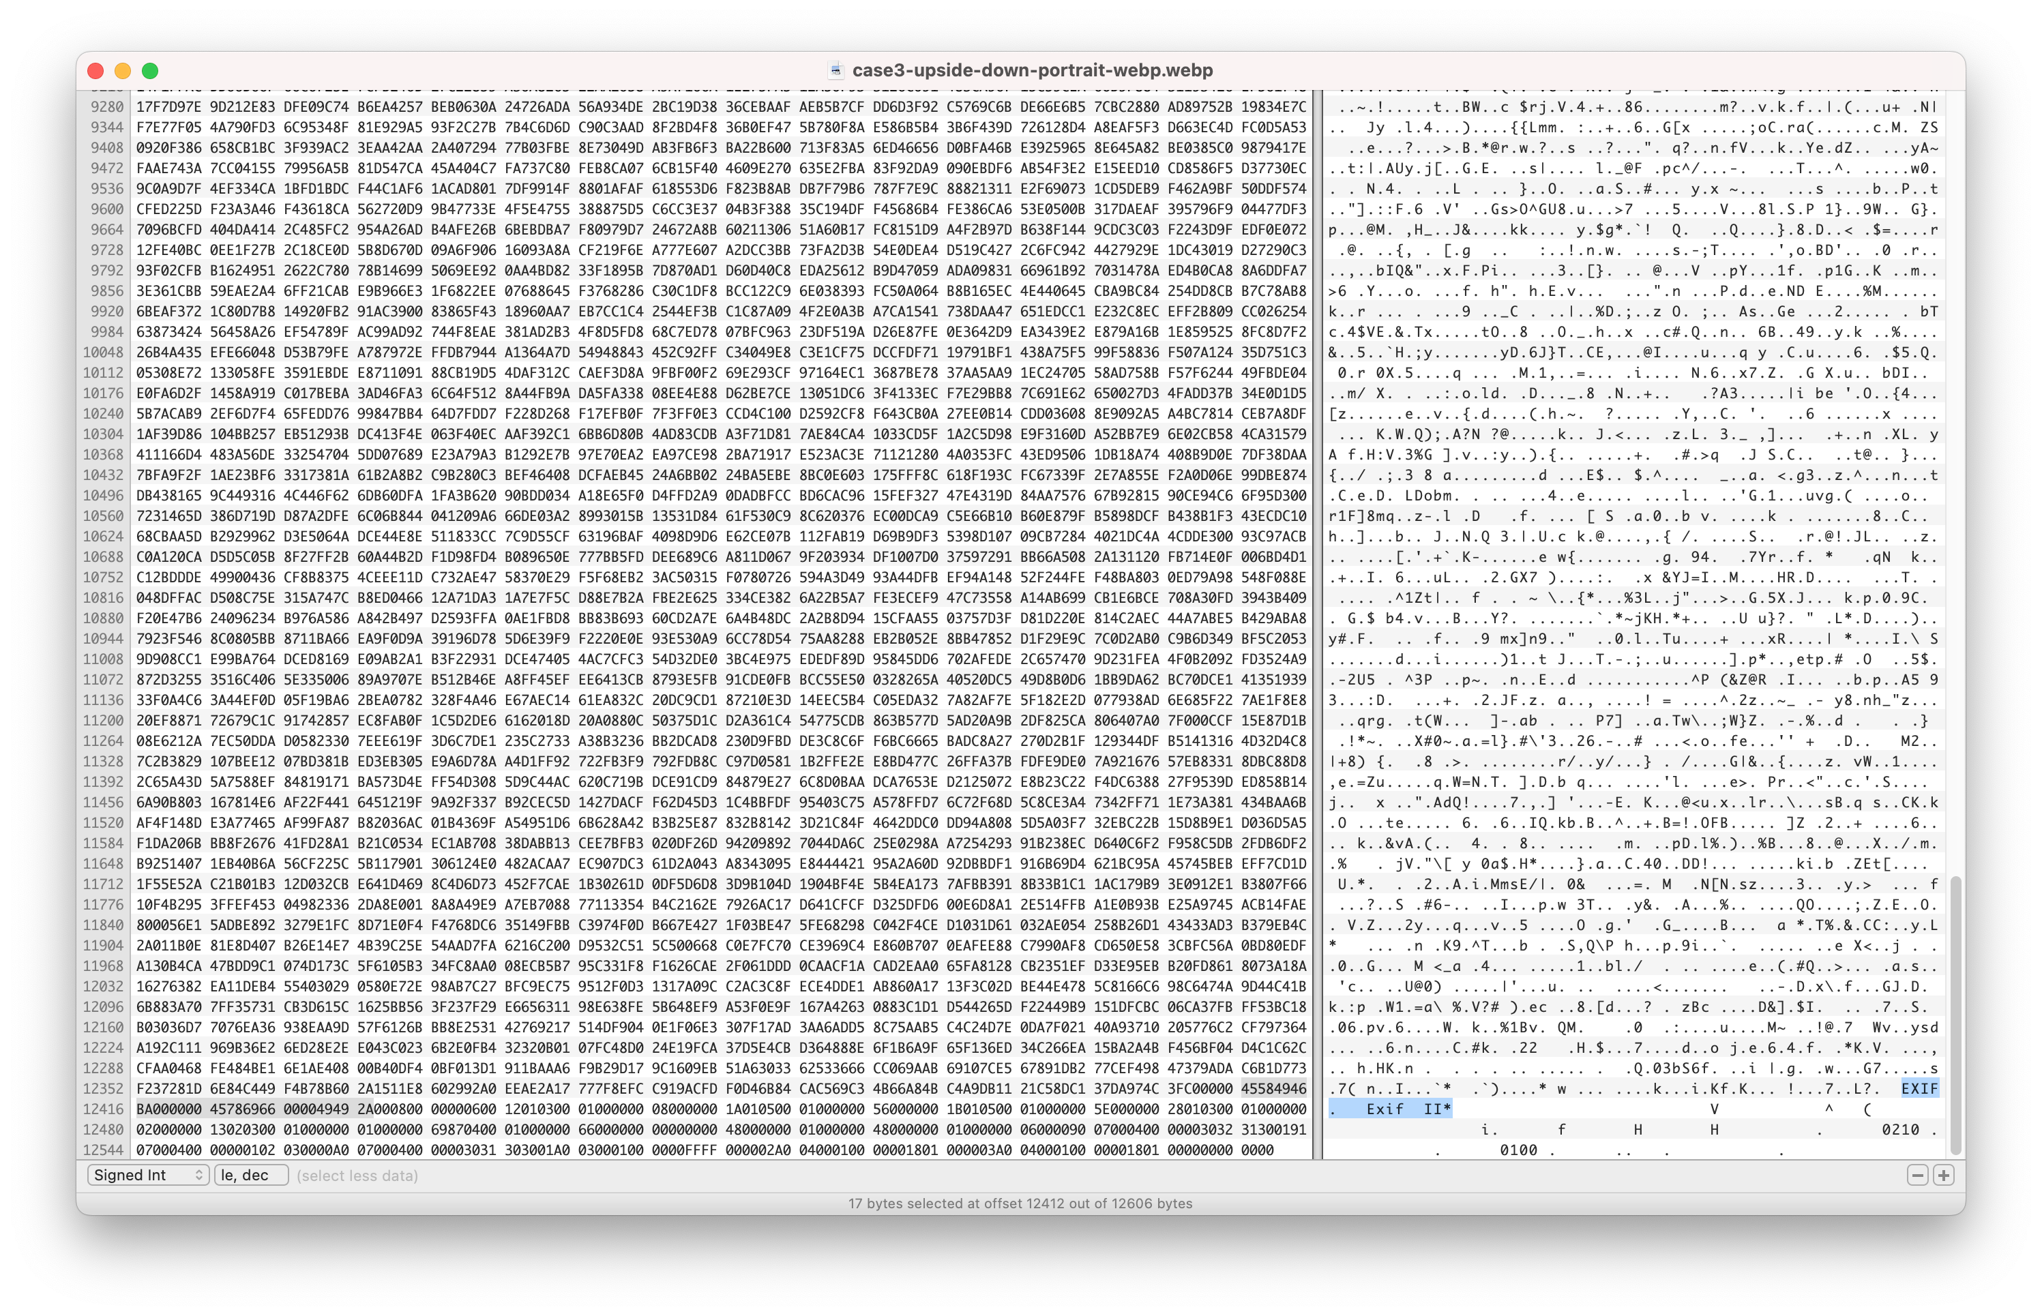Click the yellow minimize window button
Screen dimensions: 2042x1316
coord(123,71)
